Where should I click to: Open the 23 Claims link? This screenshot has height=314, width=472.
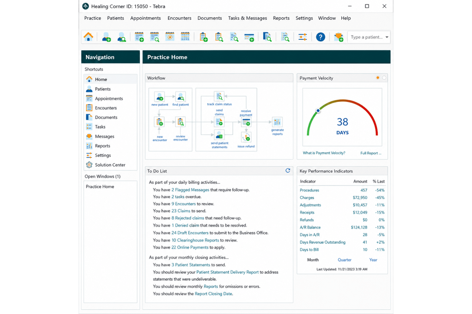(x=181, y=211)
